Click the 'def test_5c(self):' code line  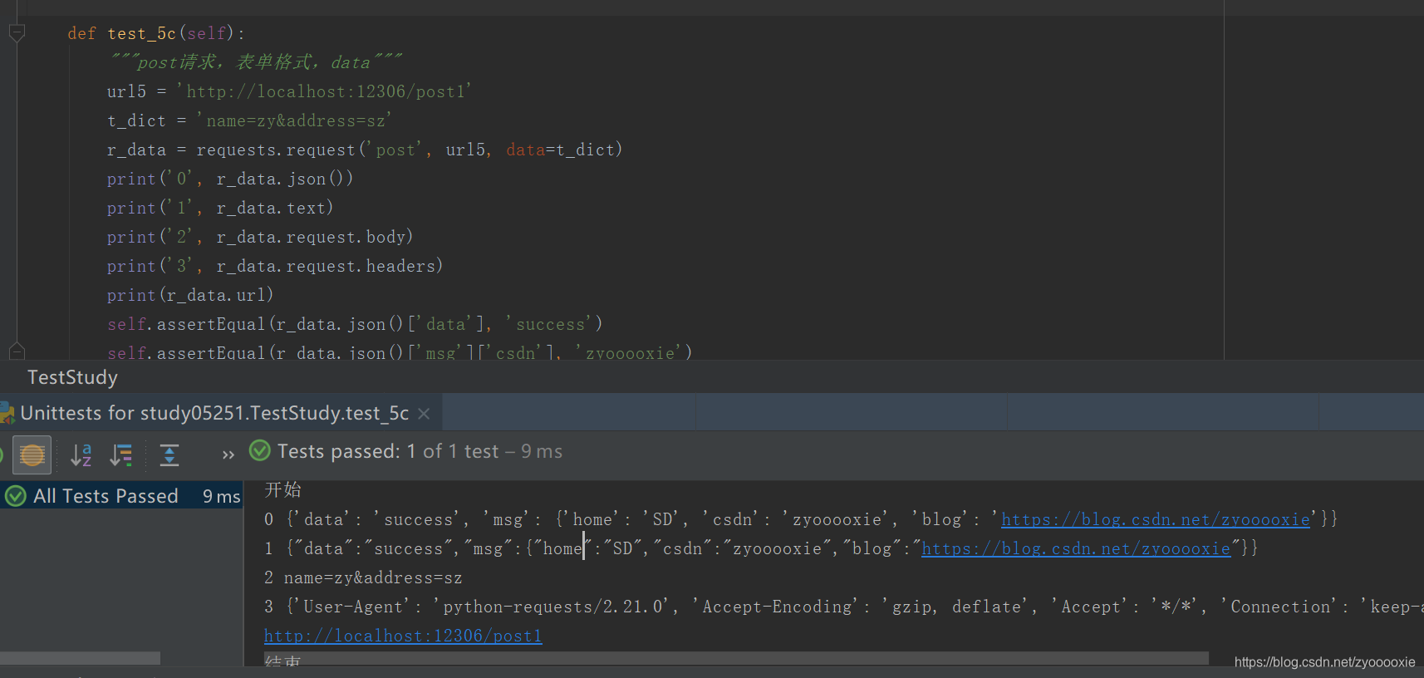point(156,33)
